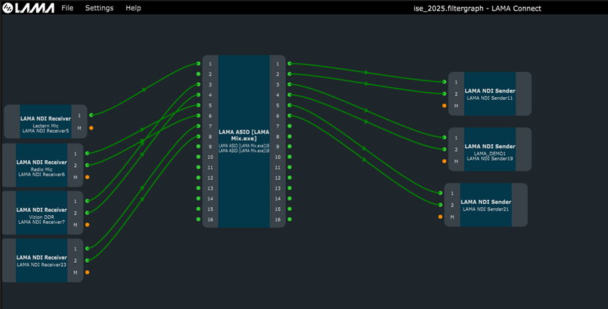
Task: Select the Lectern Mic NDI Receiver node
Action: coord(46,121)
